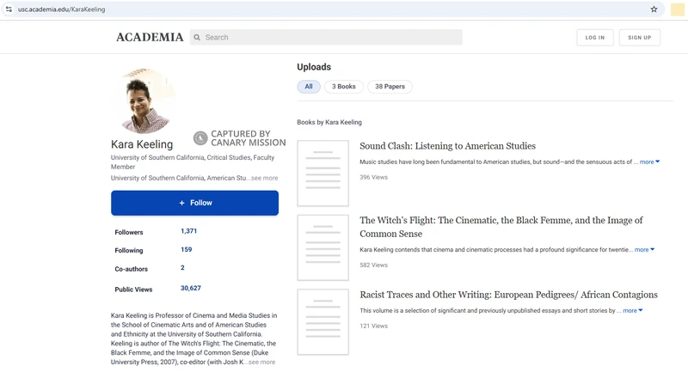Click the Kara Keeling name heading

point(142,144)
